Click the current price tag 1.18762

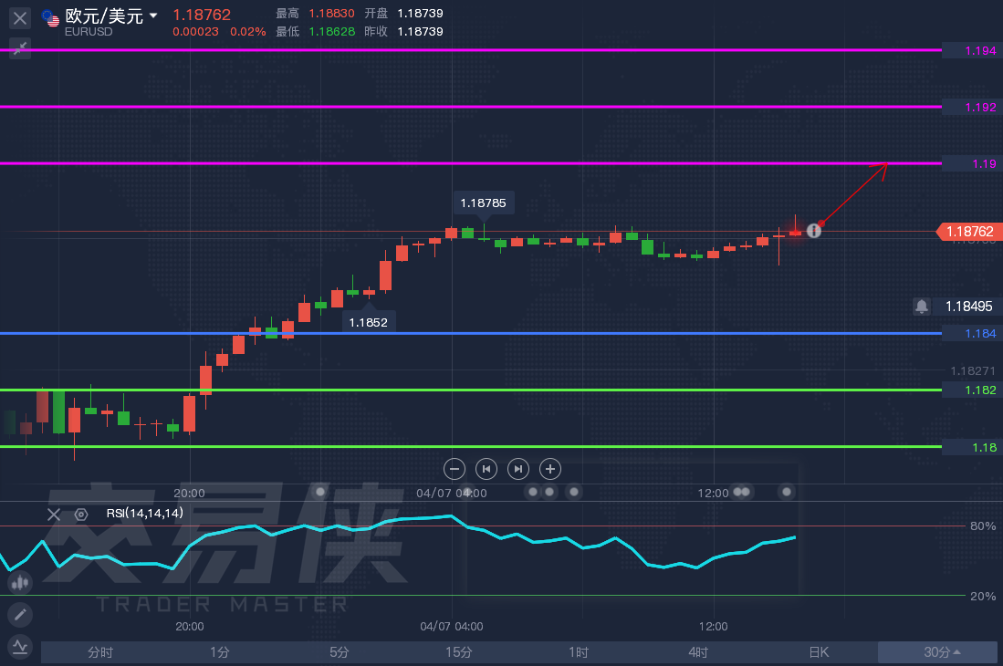tap(969, 232)
